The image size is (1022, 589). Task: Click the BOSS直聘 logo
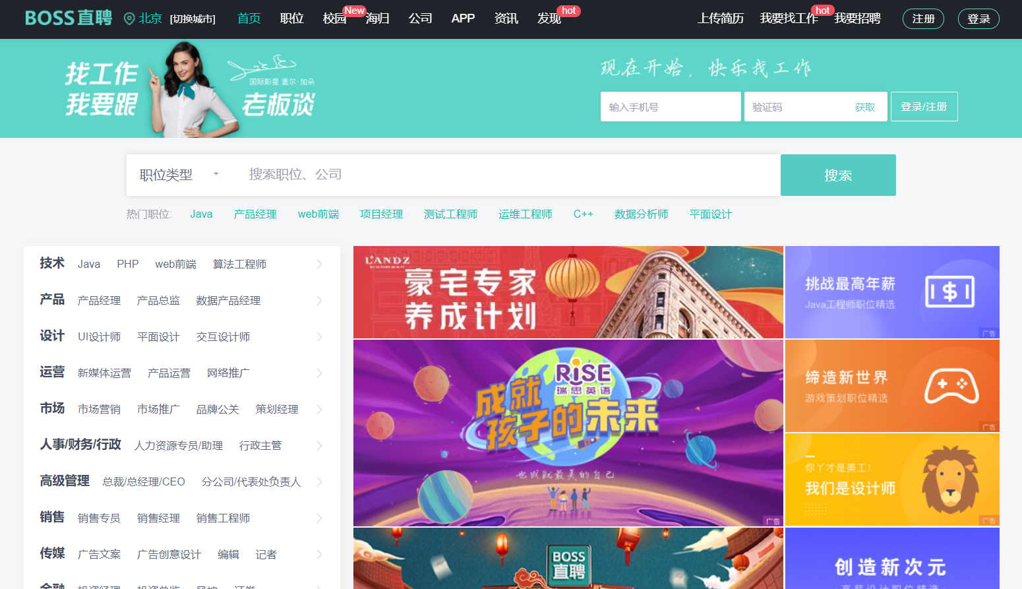pyautogui.click(x=69, y=18)
